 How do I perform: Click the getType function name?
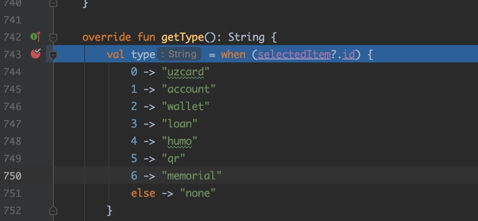point(182,37)
